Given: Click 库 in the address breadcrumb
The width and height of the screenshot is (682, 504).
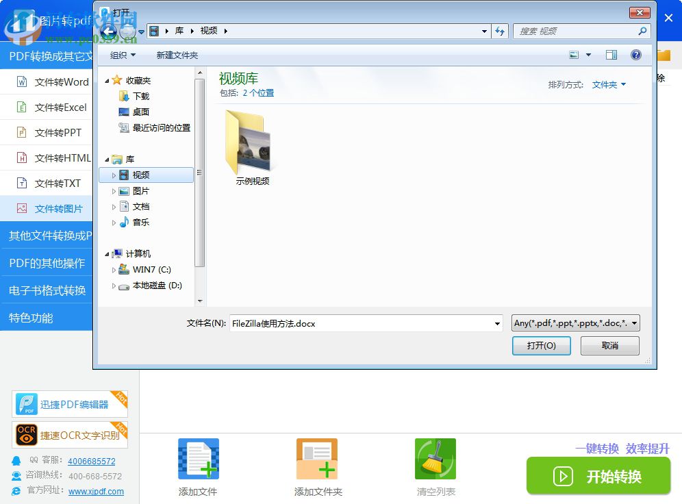Looking at the screenshot, I should 179,31.
